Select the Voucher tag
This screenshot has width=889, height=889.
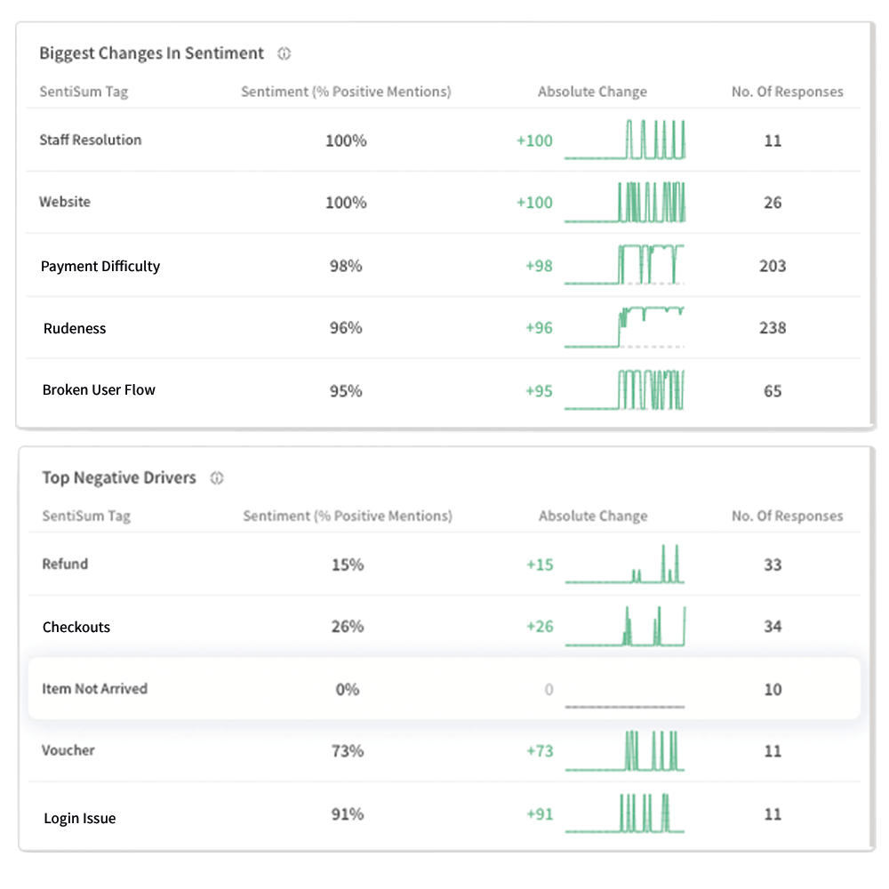[67, 750]
